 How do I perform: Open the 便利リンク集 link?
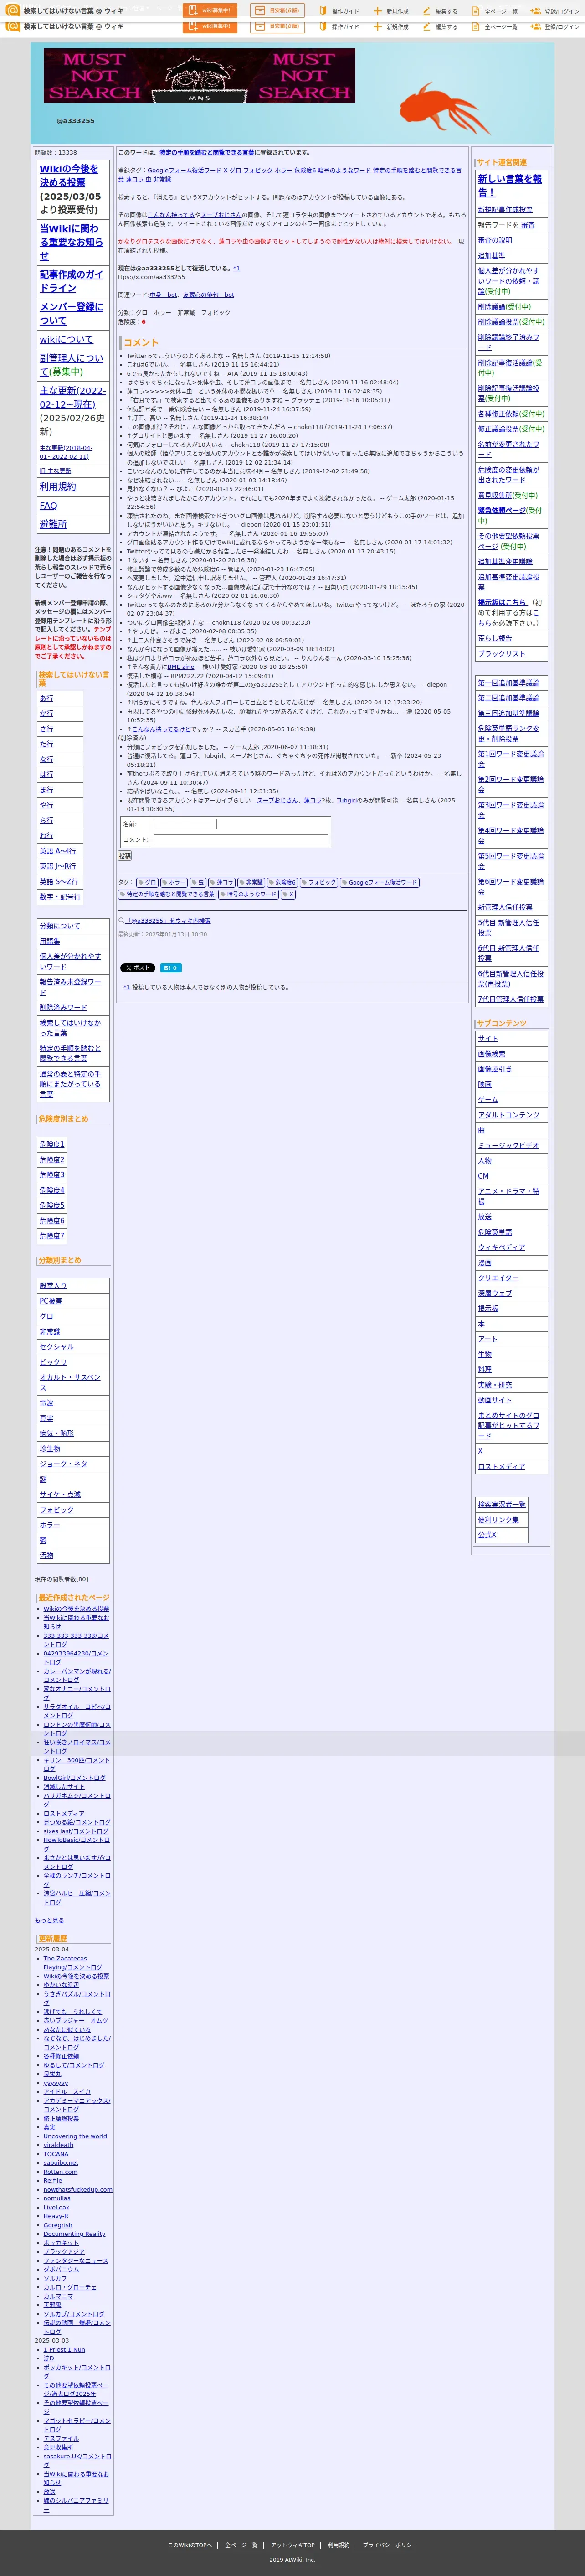(x=498, y=1520)
